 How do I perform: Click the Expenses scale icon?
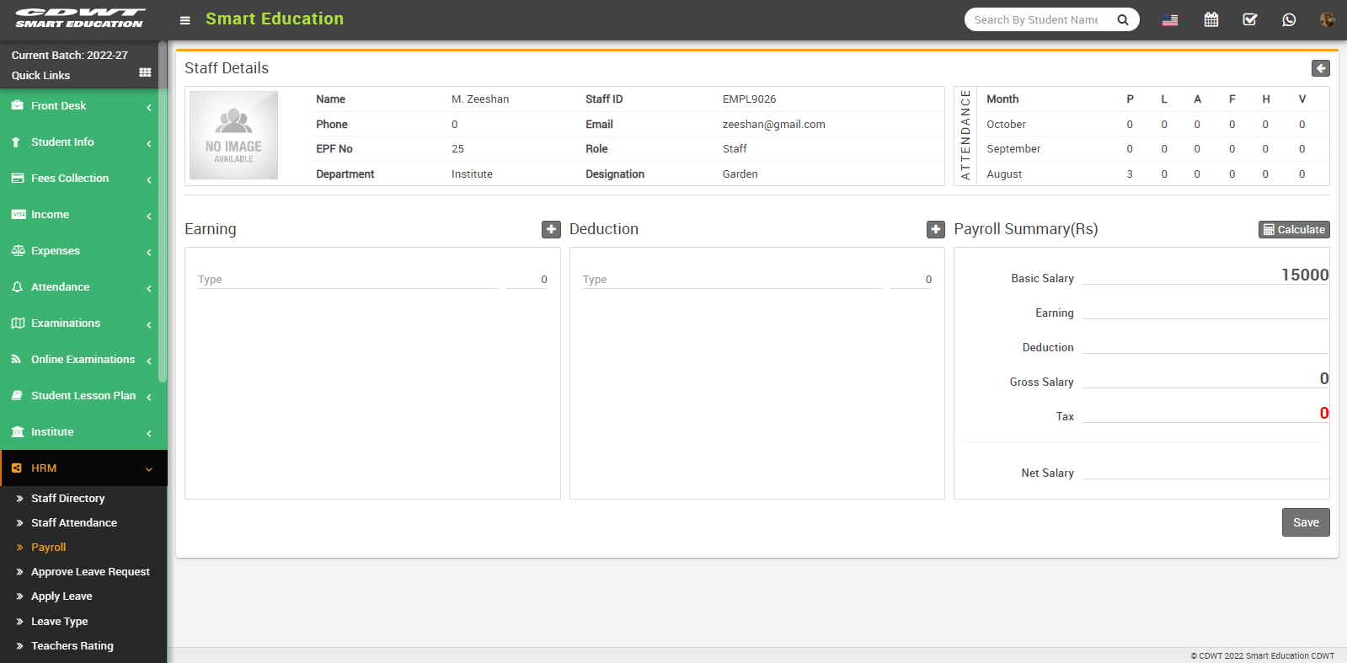click(x=18, y=251)
